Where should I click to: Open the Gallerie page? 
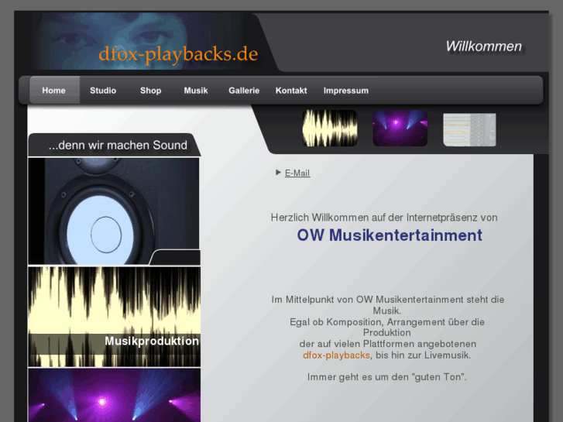click(244, 91)
